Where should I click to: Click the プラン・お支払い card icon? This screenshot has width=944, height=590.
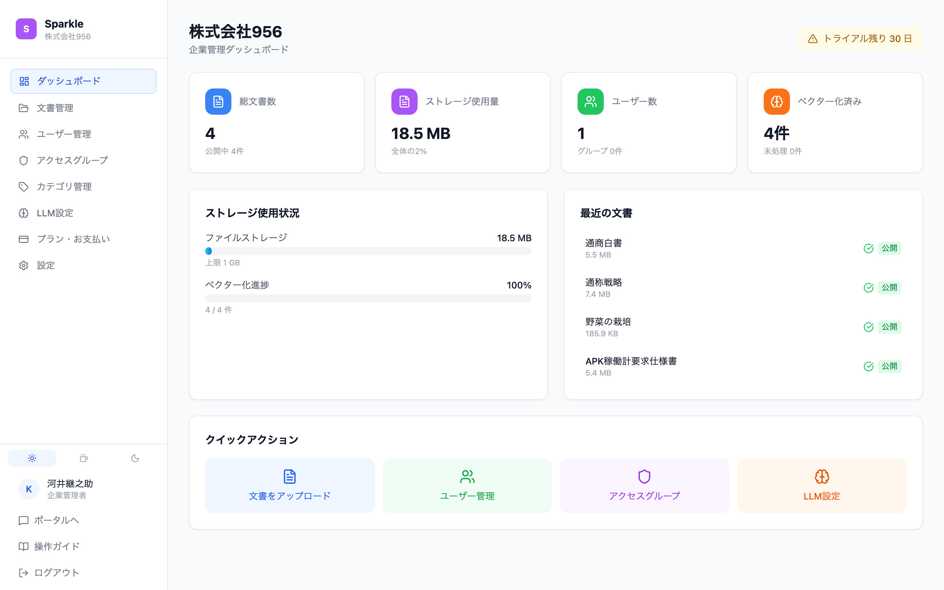coord(23,239)
